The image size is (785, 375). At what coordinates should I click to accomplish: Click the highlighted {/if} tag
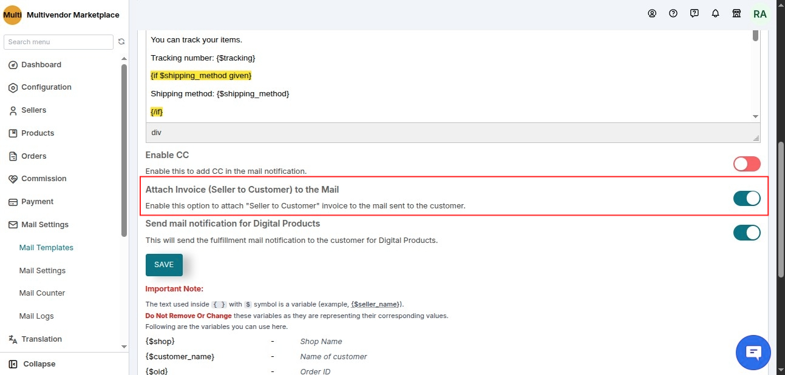coord(157,112)
